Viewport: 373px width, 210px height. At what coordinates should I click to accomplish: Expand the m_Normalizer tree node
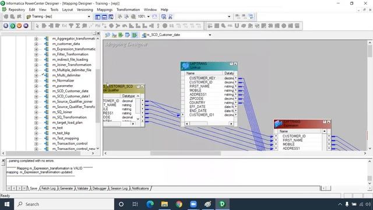[36, 80]
